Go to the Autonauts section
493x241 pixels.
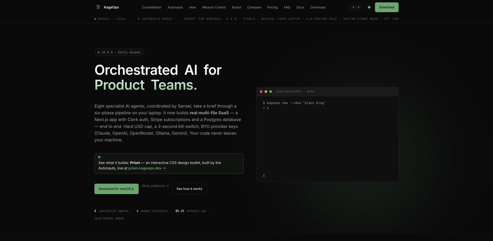[x=175, y=7]
